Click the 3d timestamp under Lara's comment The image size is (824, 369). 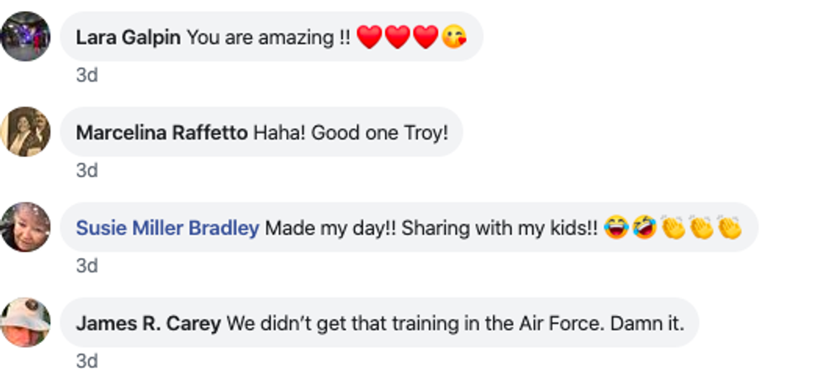tap(87, 76)
